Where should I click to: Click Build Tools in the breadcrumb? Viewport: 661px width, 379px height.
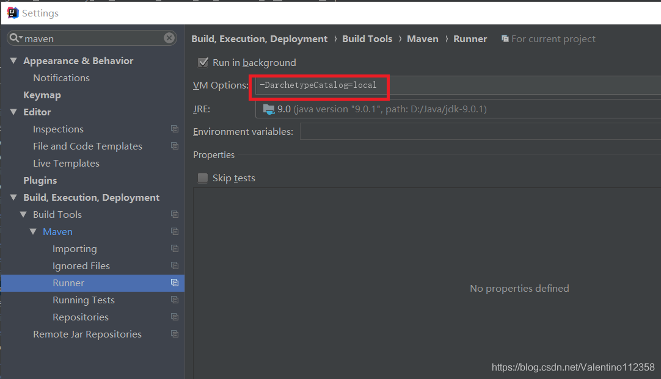(367, 38)
